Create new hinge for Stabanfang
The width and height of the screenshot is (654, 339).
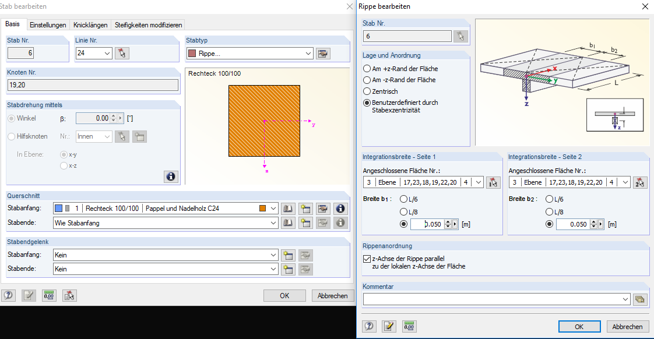288,255
